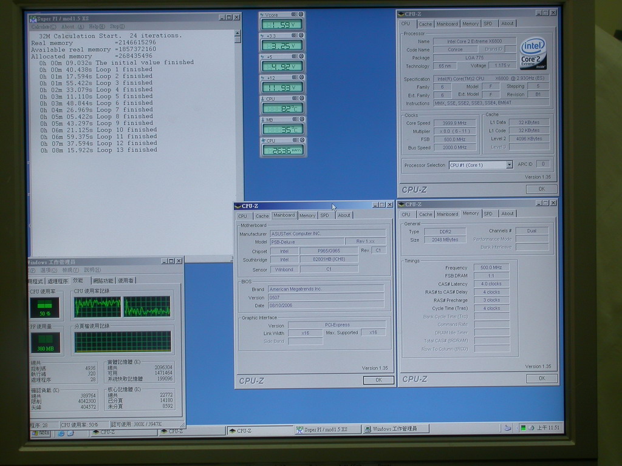Open the Calculate menu in Super PI
This screenshot has width=622, height=466.
(44, 27)
